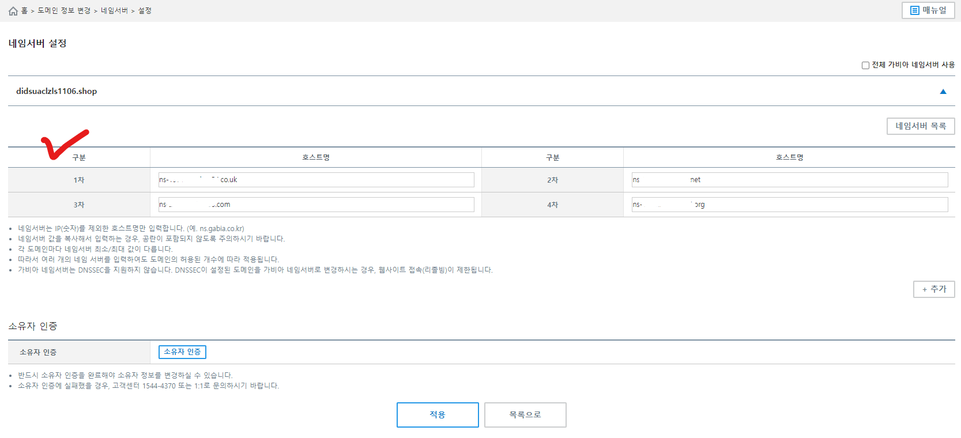Viewport: 961px width, 438px height.
Task: Focus the 2차 hostname input field
Action: pyautogui.click(x=789, y=180)
